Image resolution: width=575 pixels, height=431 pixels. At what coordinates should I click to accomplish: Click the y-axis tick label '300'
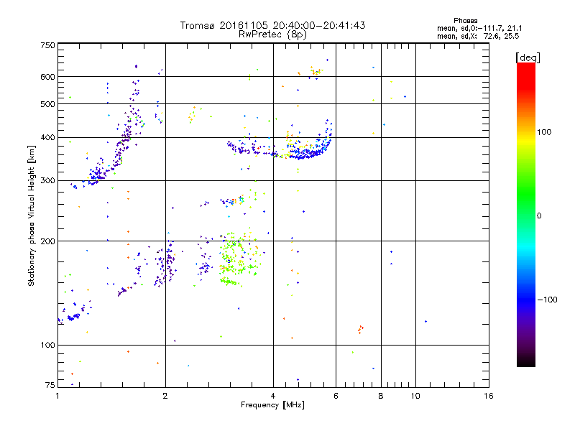pyautogui.click(x=47, y=181)
